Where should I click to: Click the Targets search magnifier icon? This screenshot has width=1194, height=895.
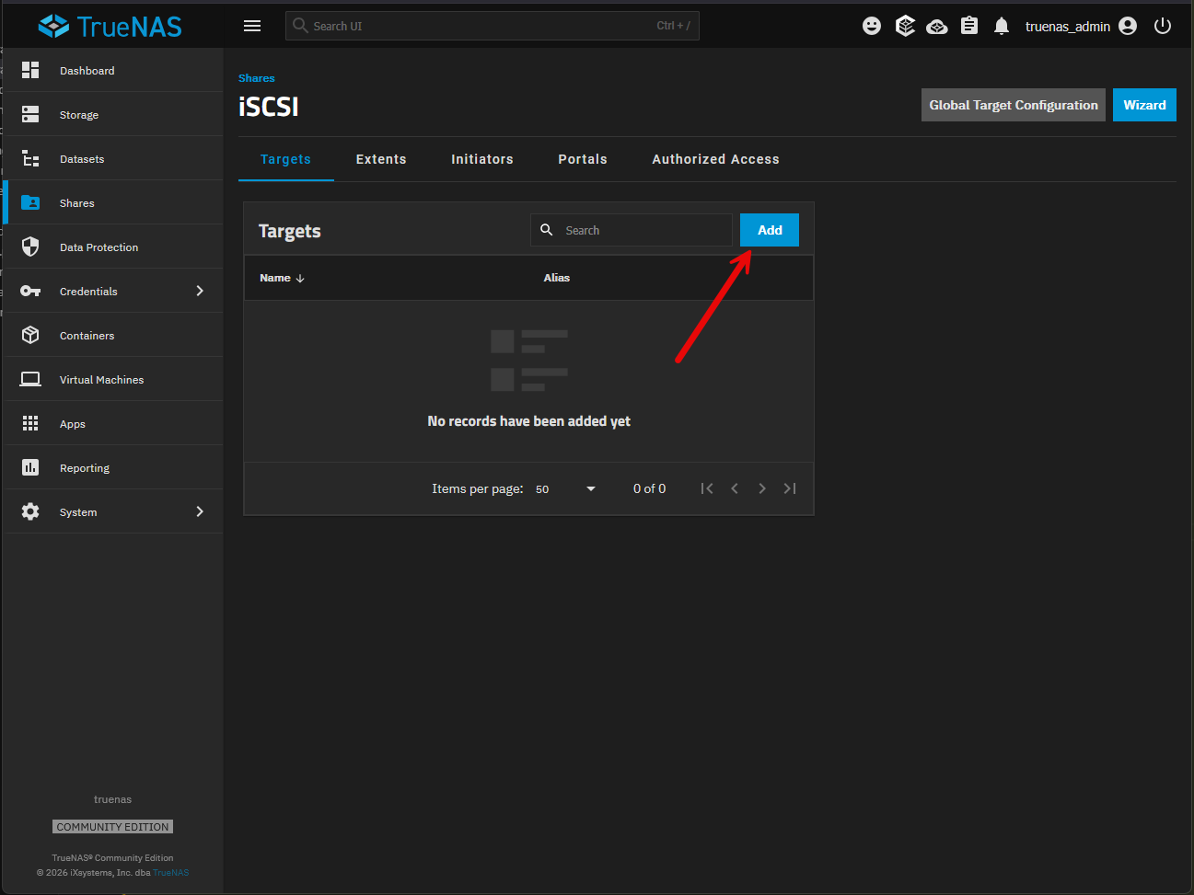[x=546, y=230]
